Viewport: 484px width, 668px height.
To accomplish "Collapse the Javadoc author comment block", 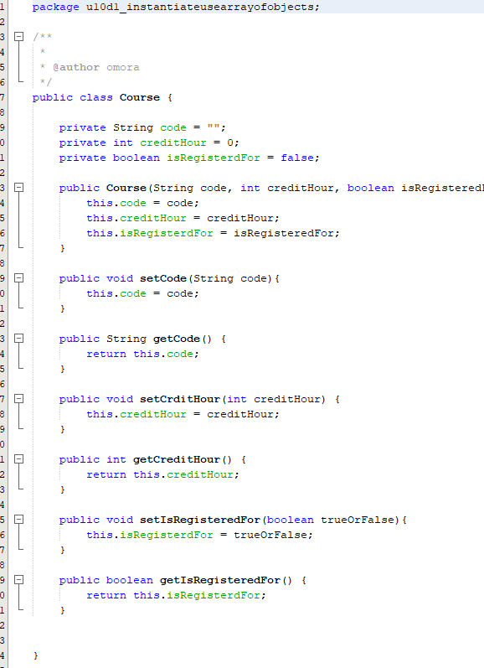I will (18, 37).
